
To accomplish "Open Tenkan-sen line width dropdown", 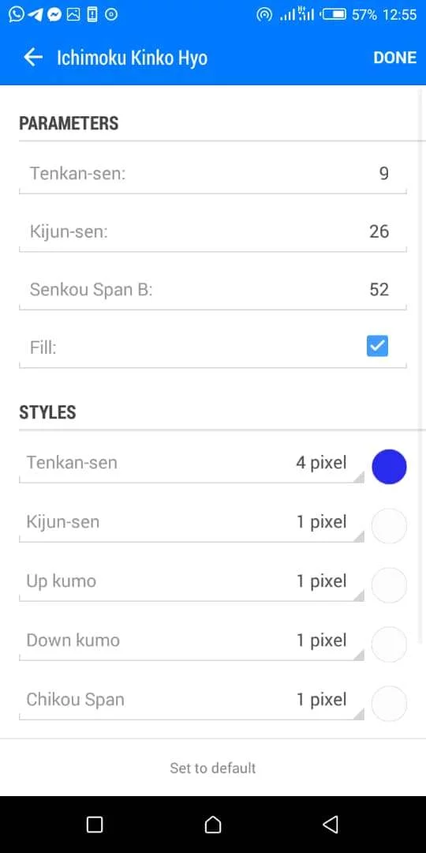I will [x=191, y=464].
